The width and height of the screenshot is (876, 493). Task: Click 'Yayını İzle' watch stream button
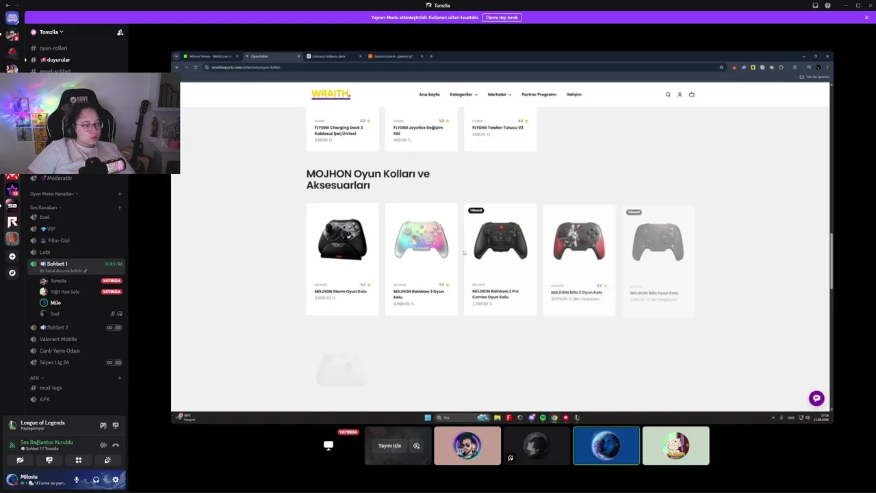click(389, 446)
